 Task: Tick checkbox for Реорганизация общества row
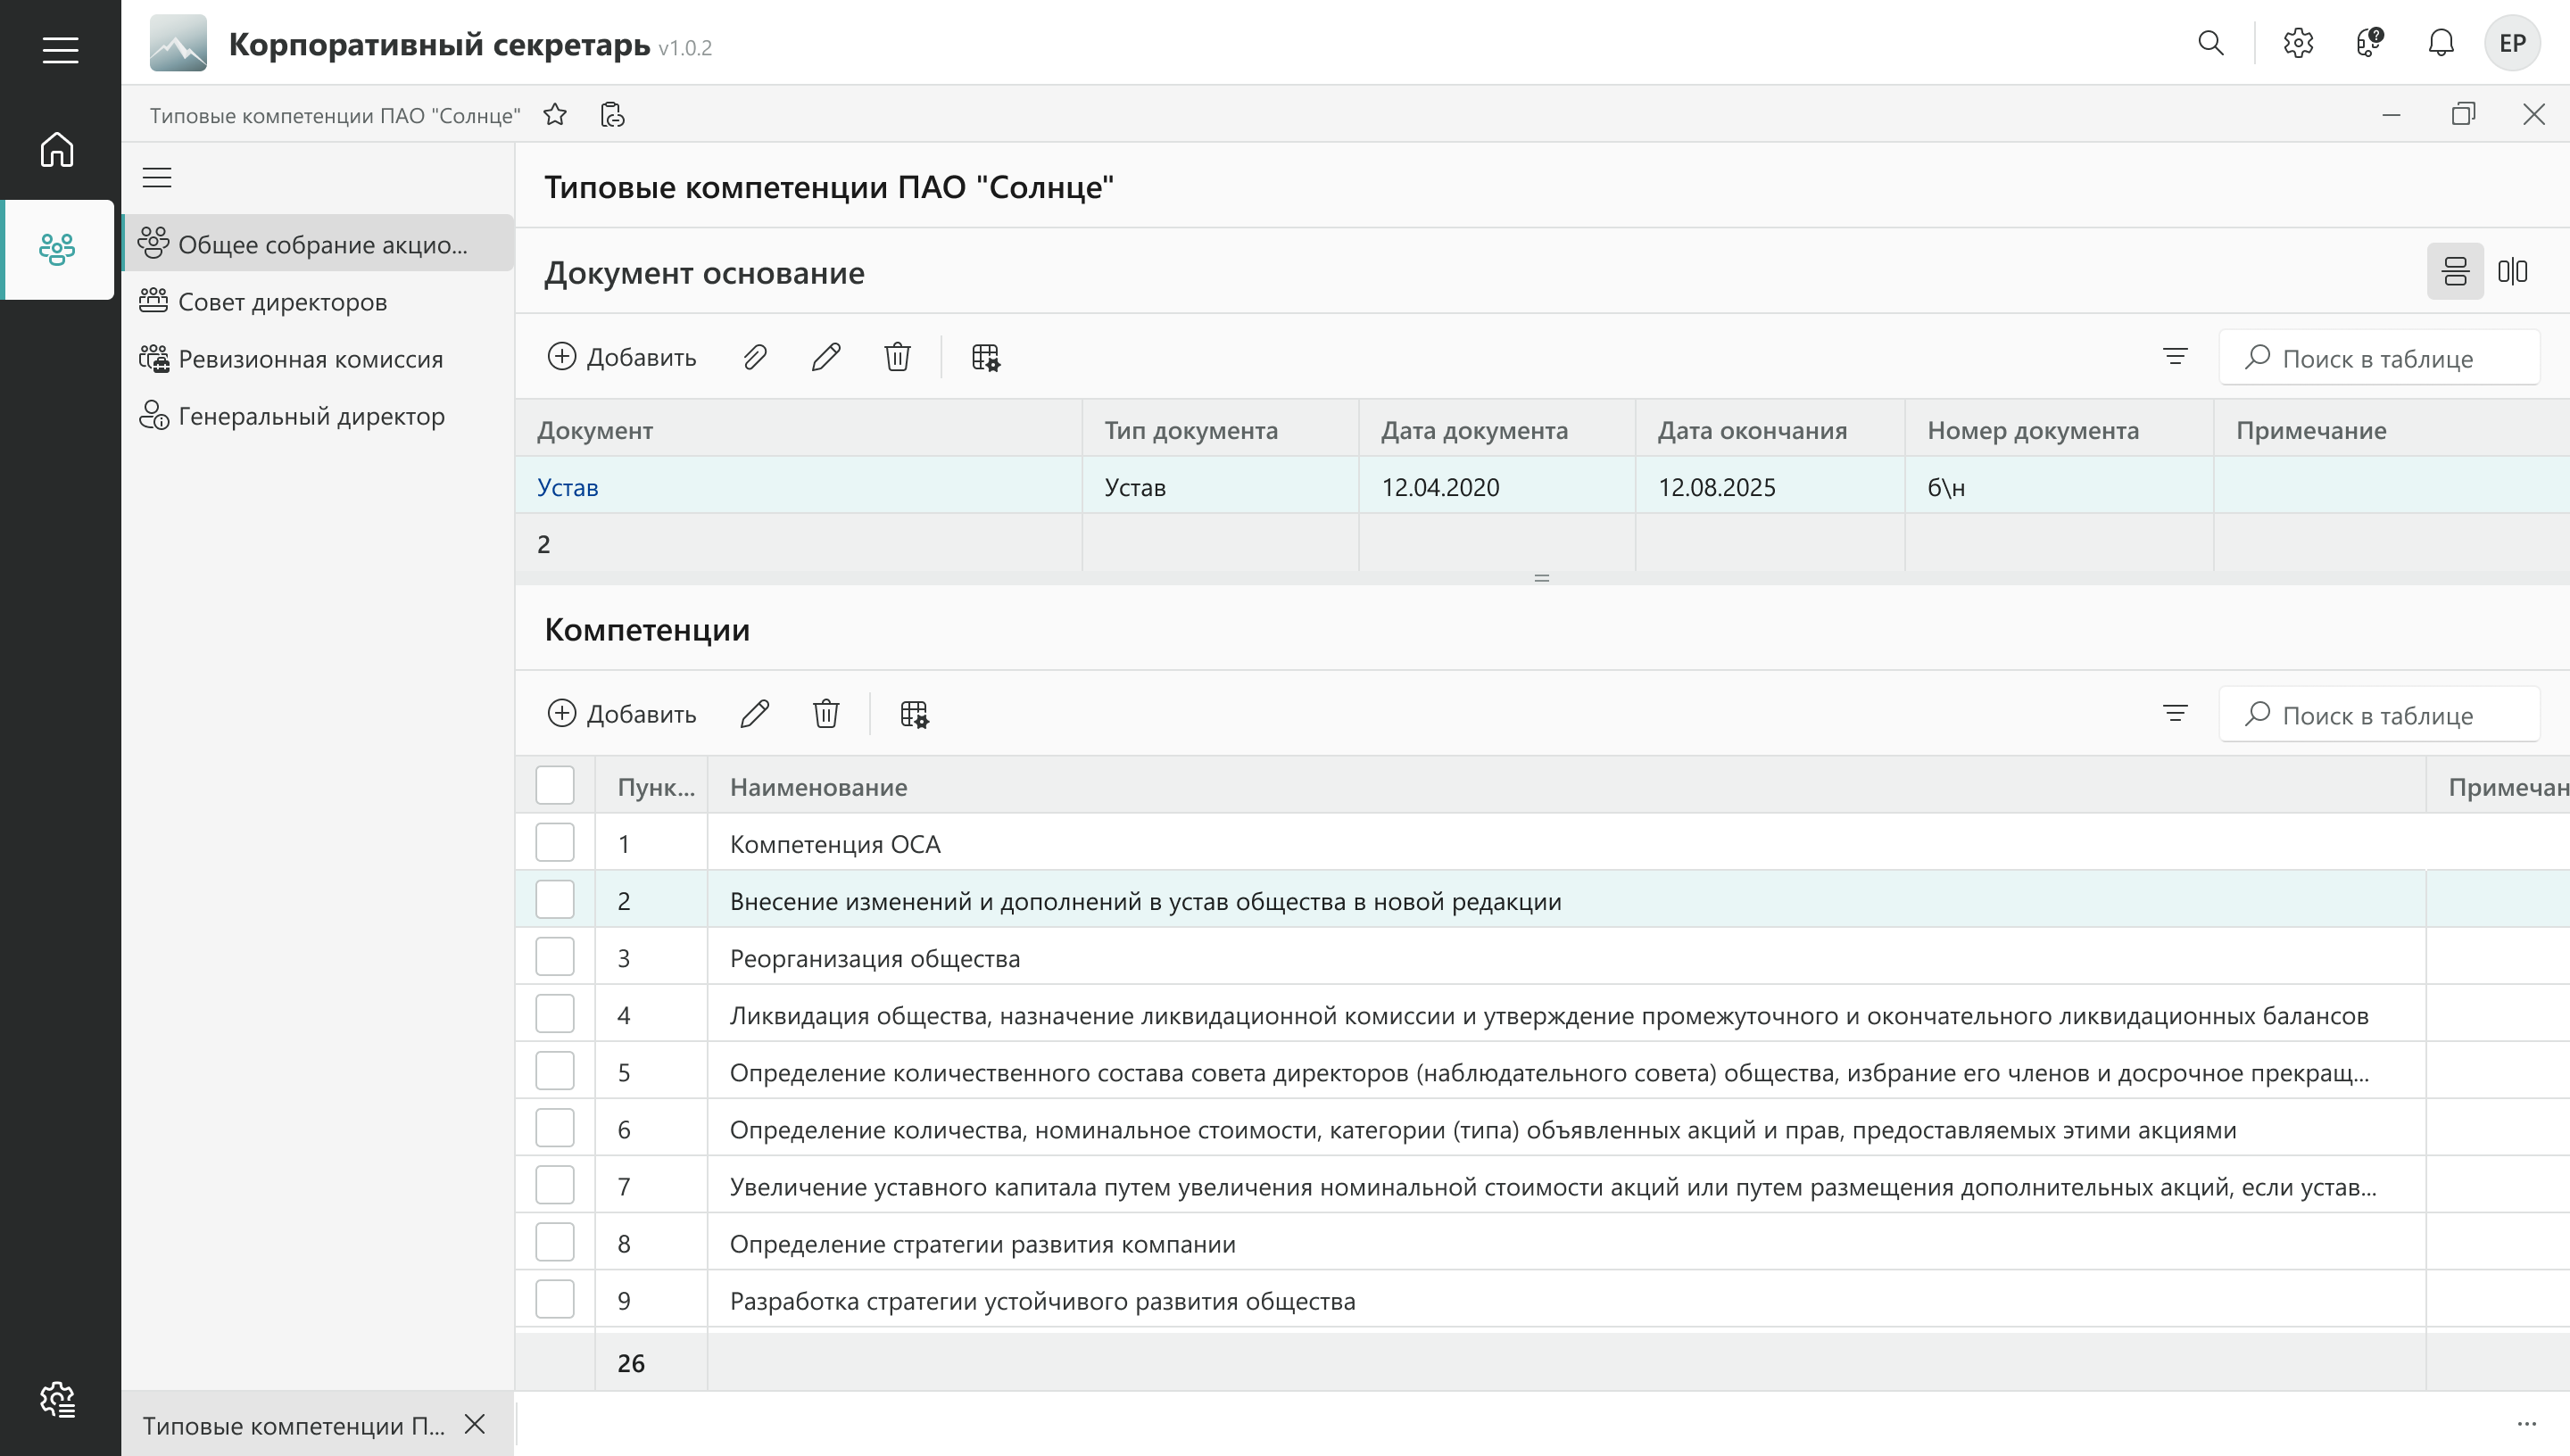click(555, 958)
